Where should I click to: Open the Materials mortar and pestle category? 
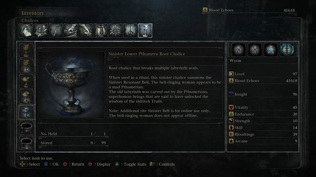pos(41,30)
